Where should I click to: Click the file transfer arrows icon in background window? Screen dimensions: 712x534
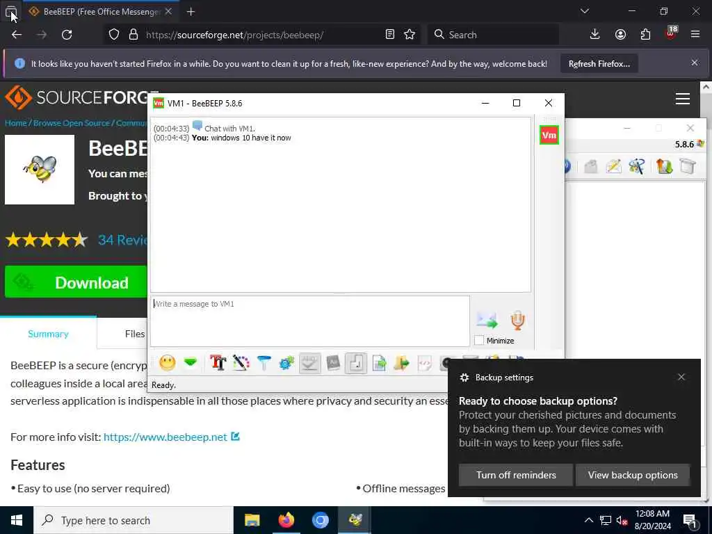pyautogui.click(x=664, y=167)
